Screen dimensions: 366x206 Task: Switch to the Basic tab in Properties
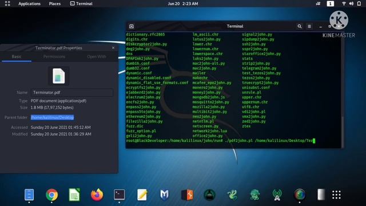[17, 57]
